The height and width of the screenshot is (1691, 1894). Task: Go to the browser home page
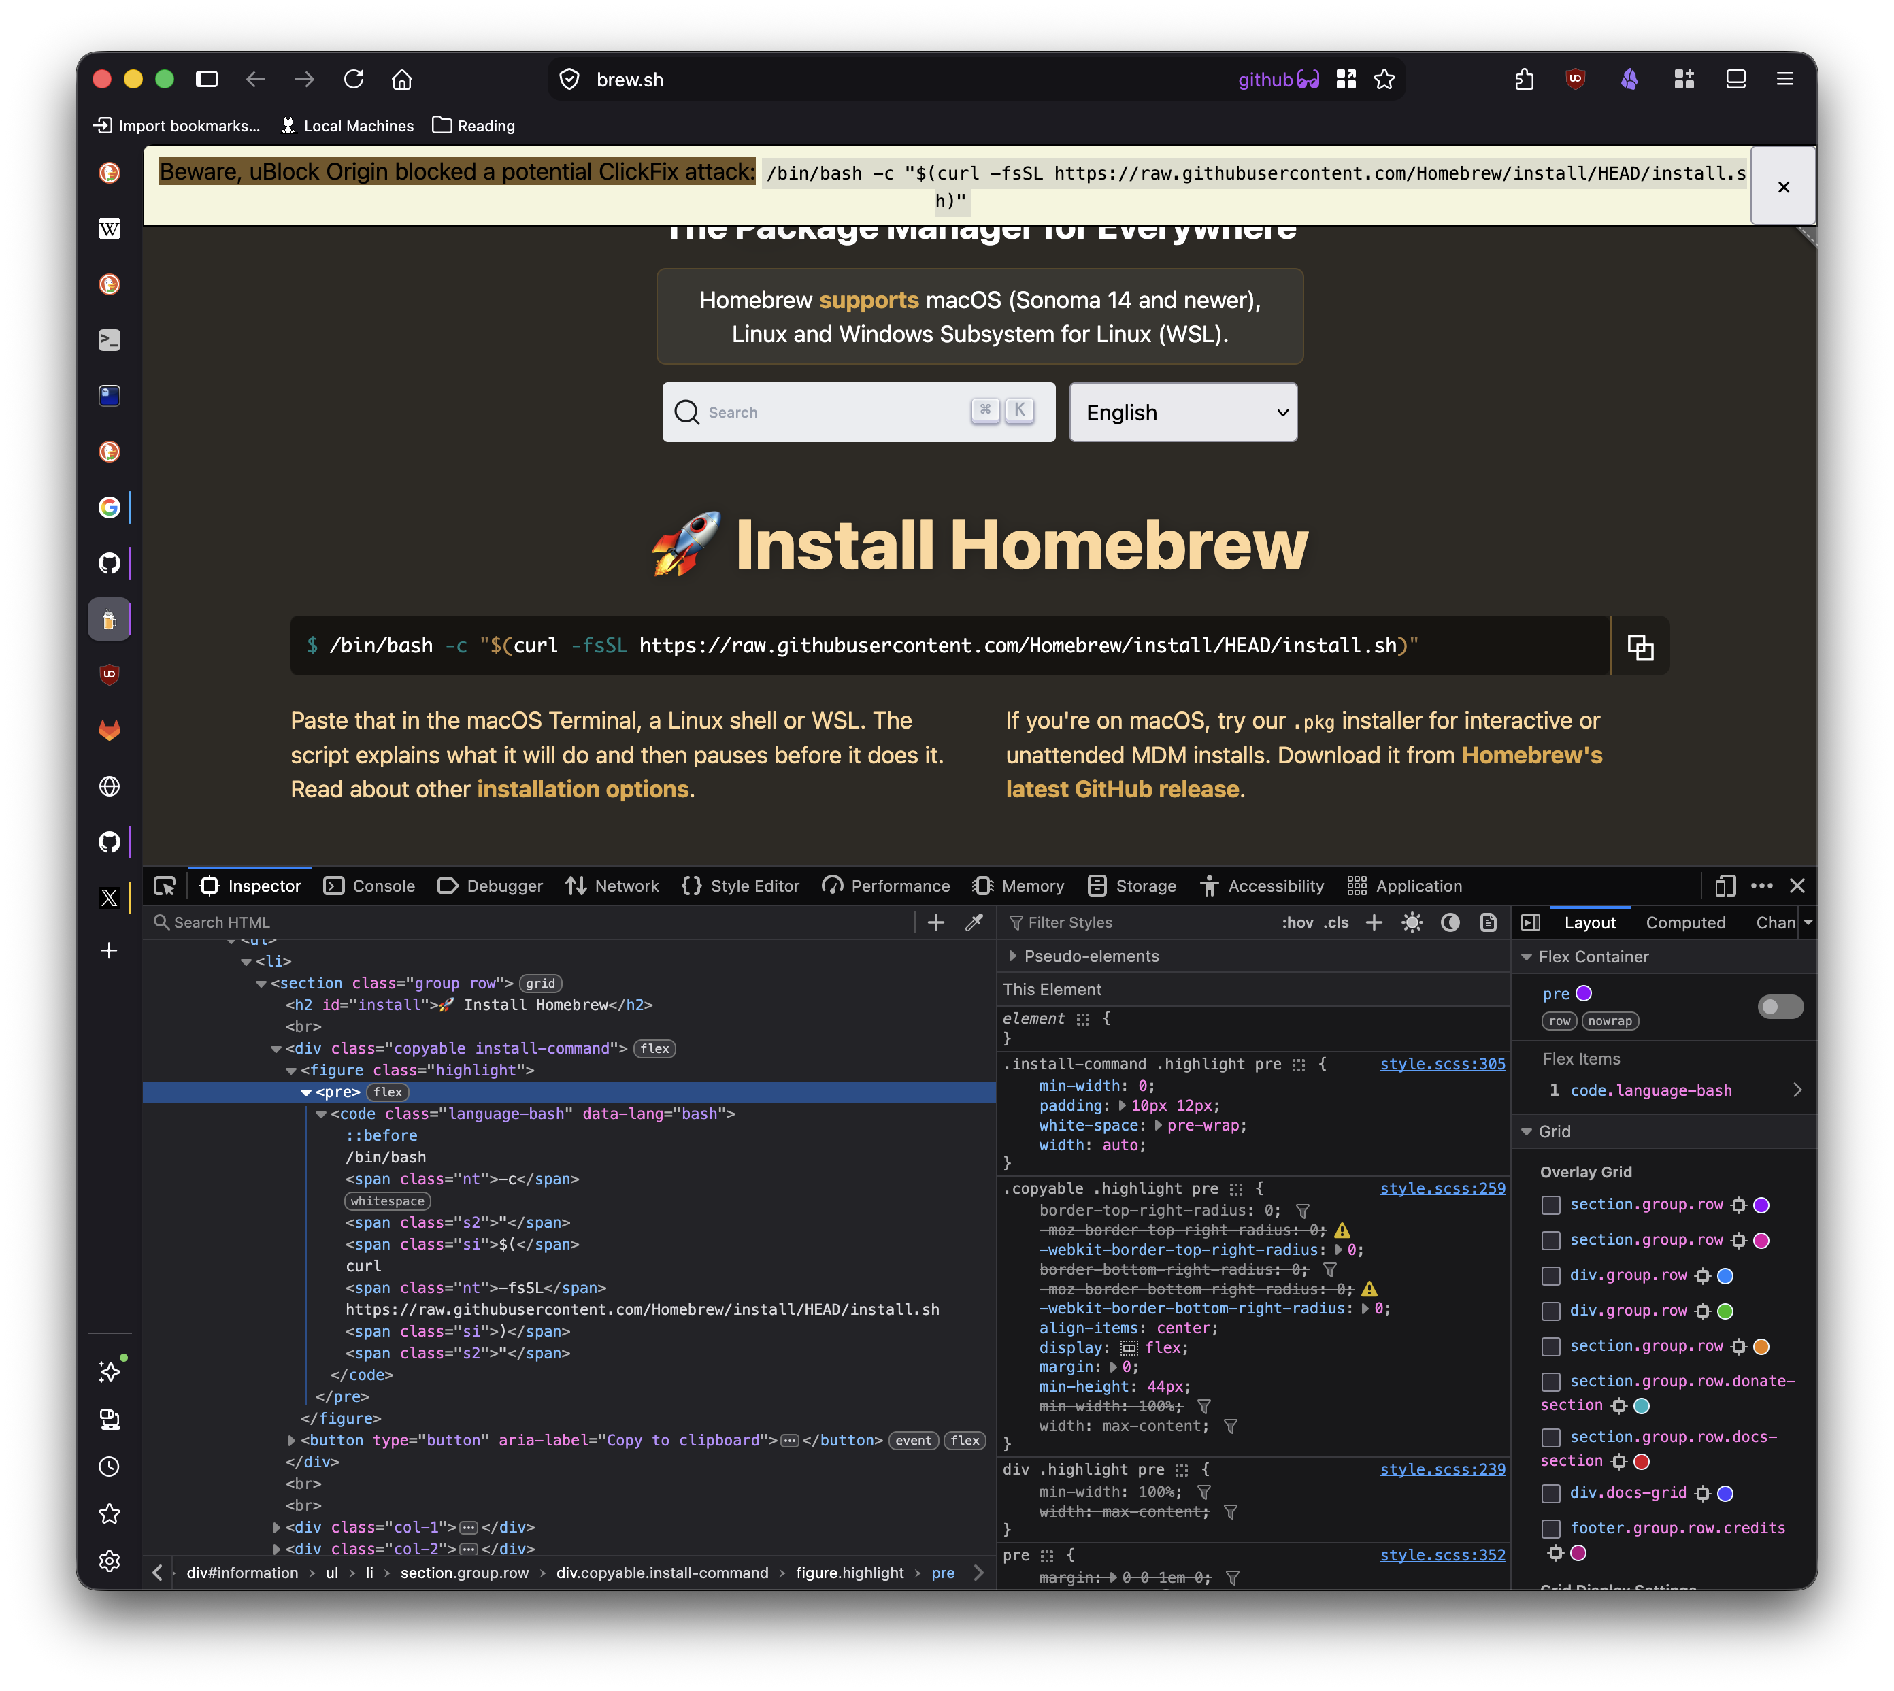(x=401, y=79)
